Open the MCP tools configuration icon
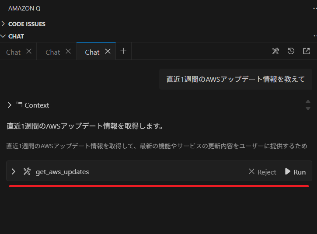The image size is (317, 234). pyautogui.click(x=275, y=51)
